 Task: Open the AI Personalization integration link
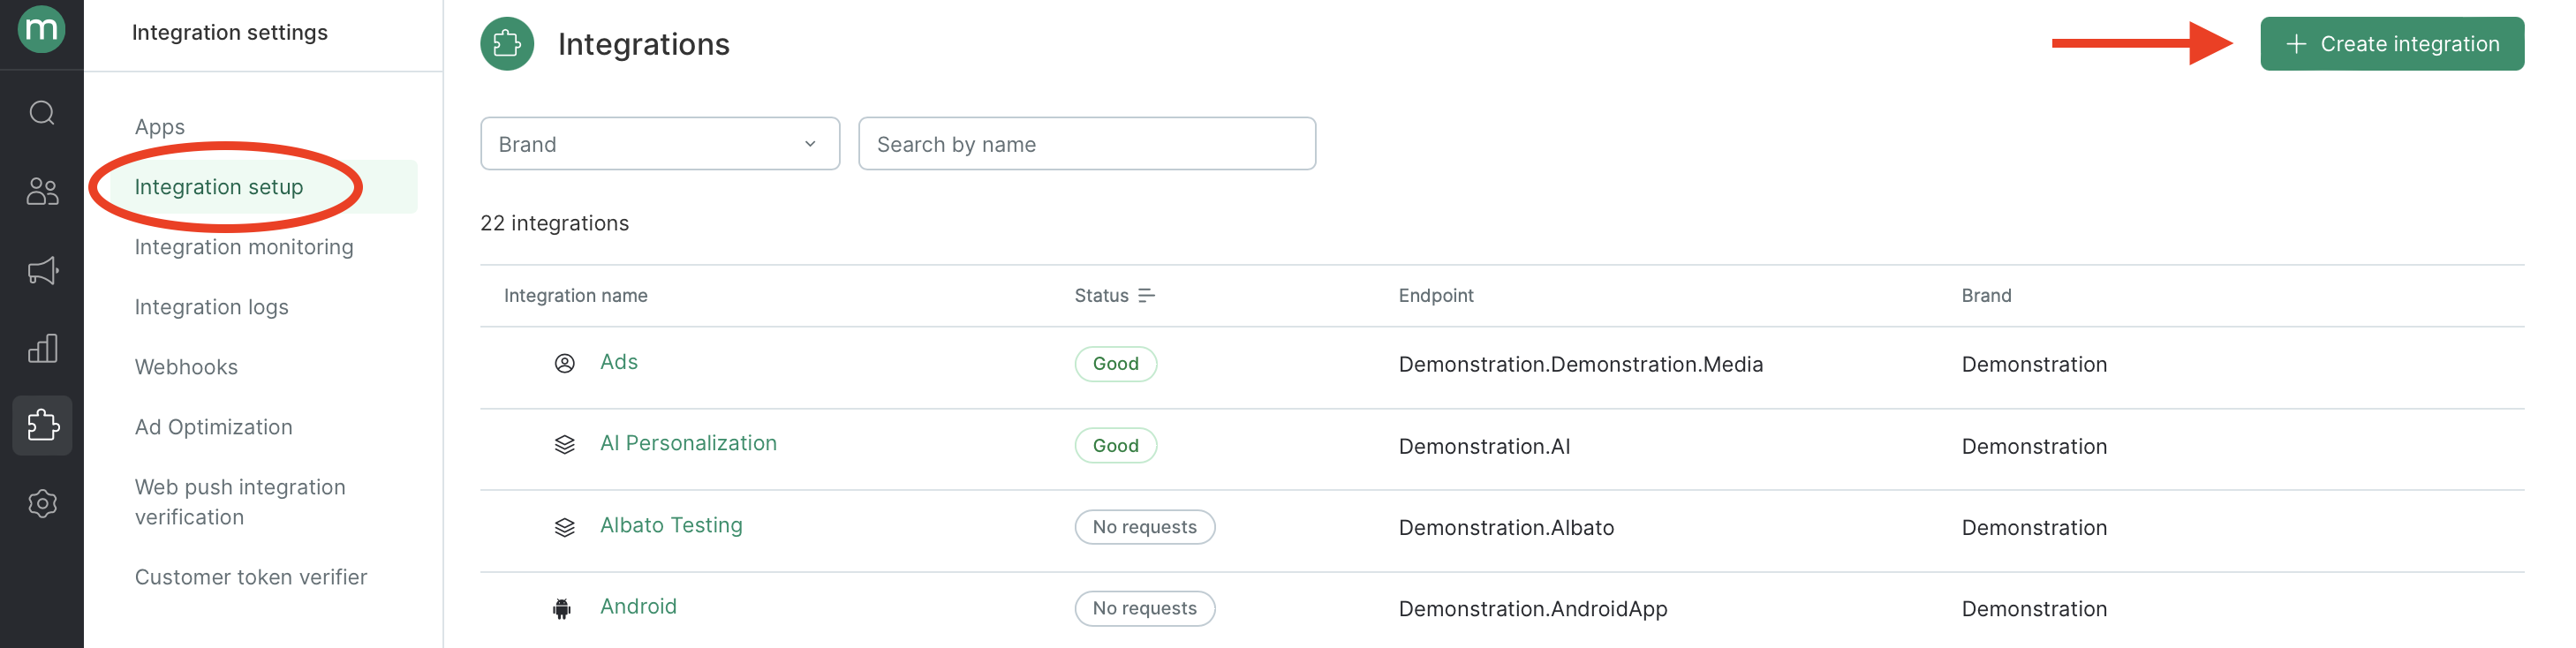(x=688, y=443)
